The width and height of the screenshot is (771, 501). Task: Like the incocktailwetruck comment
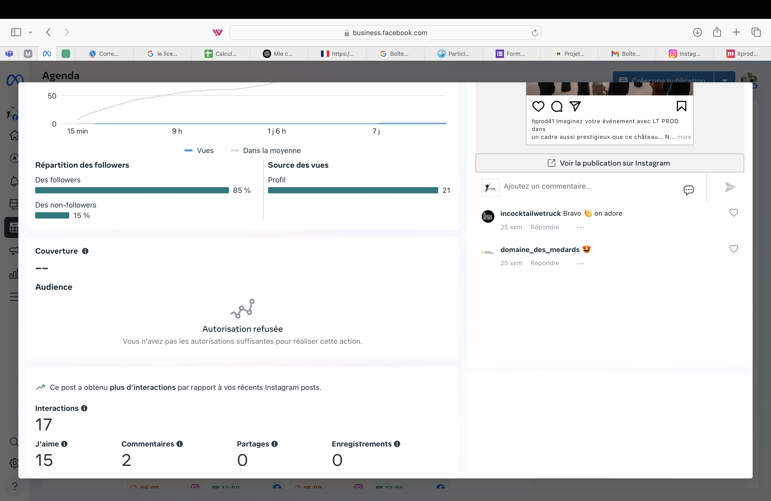pos(733,213)
